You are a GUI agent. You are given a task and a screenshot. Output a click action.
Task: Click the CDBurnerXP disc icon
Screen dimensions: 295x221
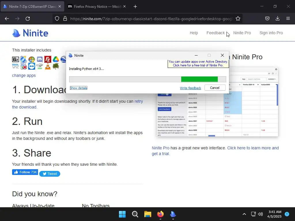click(24, 59)
